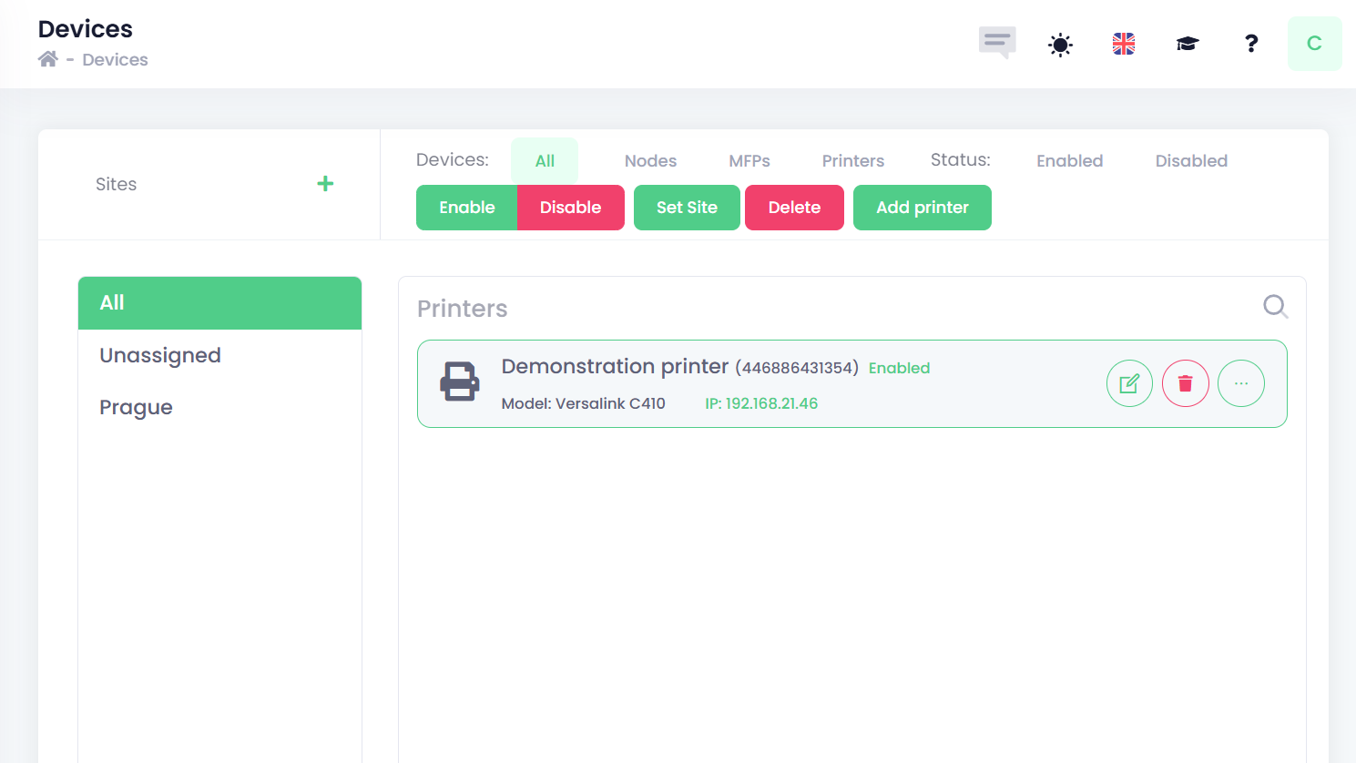Open the graduation cap tutorials icon
This screenshot has width=1356, height=763.
[1188, 44]
